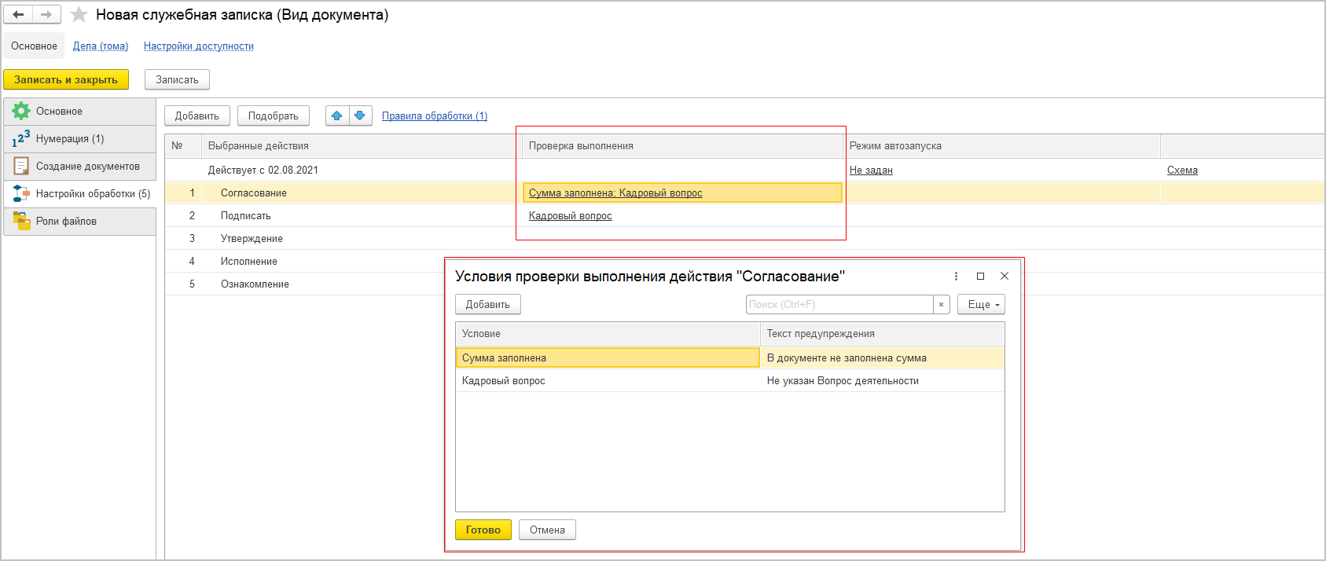Click Отмена in the conditions dialog

(547, 530)
